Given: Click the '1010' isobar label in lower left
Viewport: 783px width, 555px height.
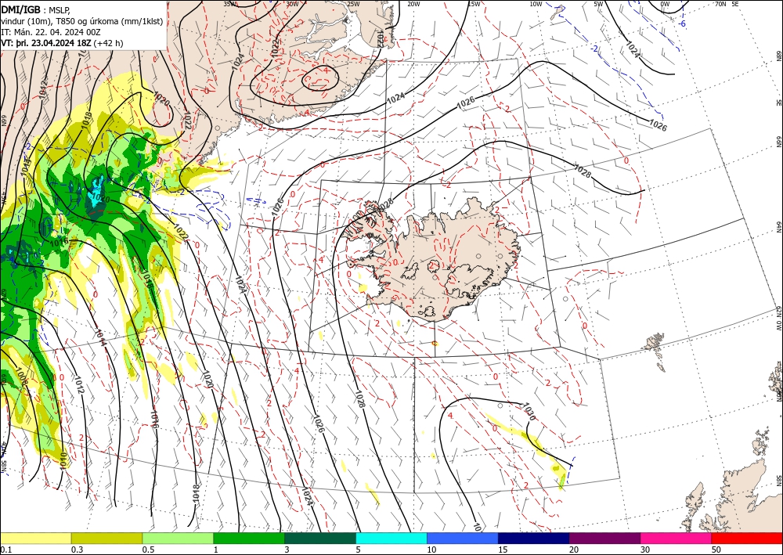Looking at the screenshot, I should click(63, 460).
